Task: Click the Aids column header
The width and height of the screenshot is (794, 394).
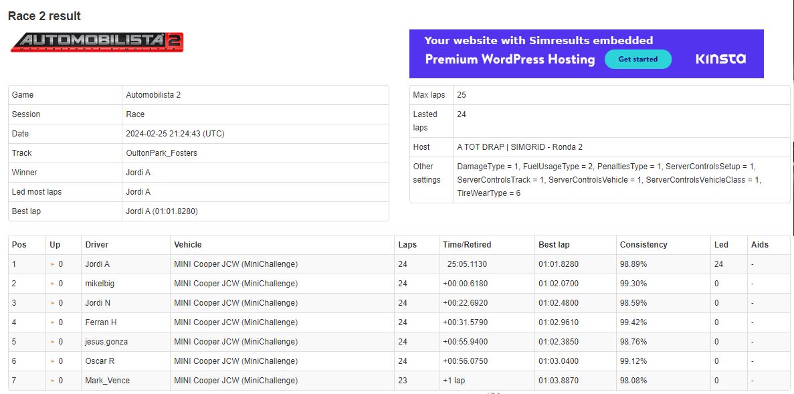Action: tap(760, 245)
